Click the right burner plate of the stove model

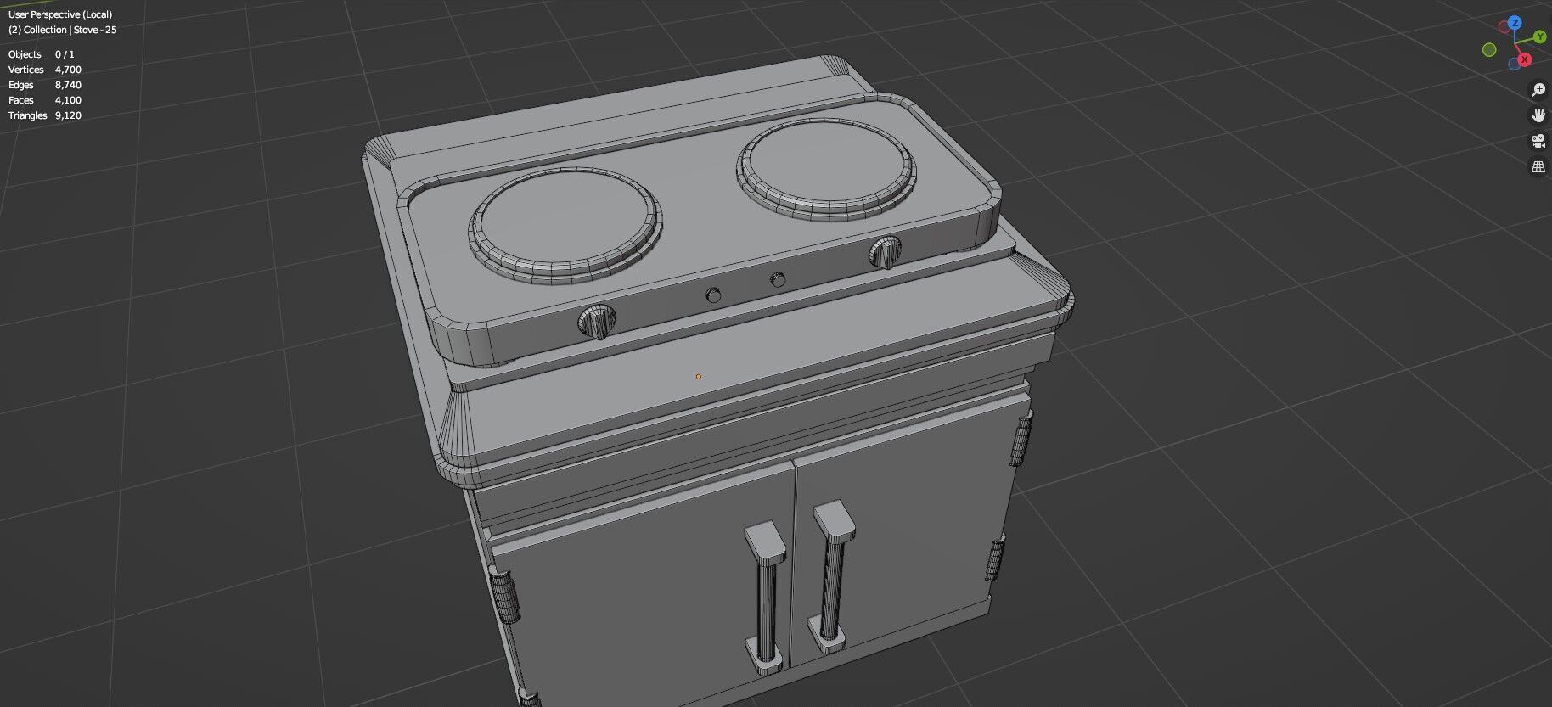coord(826,170)
